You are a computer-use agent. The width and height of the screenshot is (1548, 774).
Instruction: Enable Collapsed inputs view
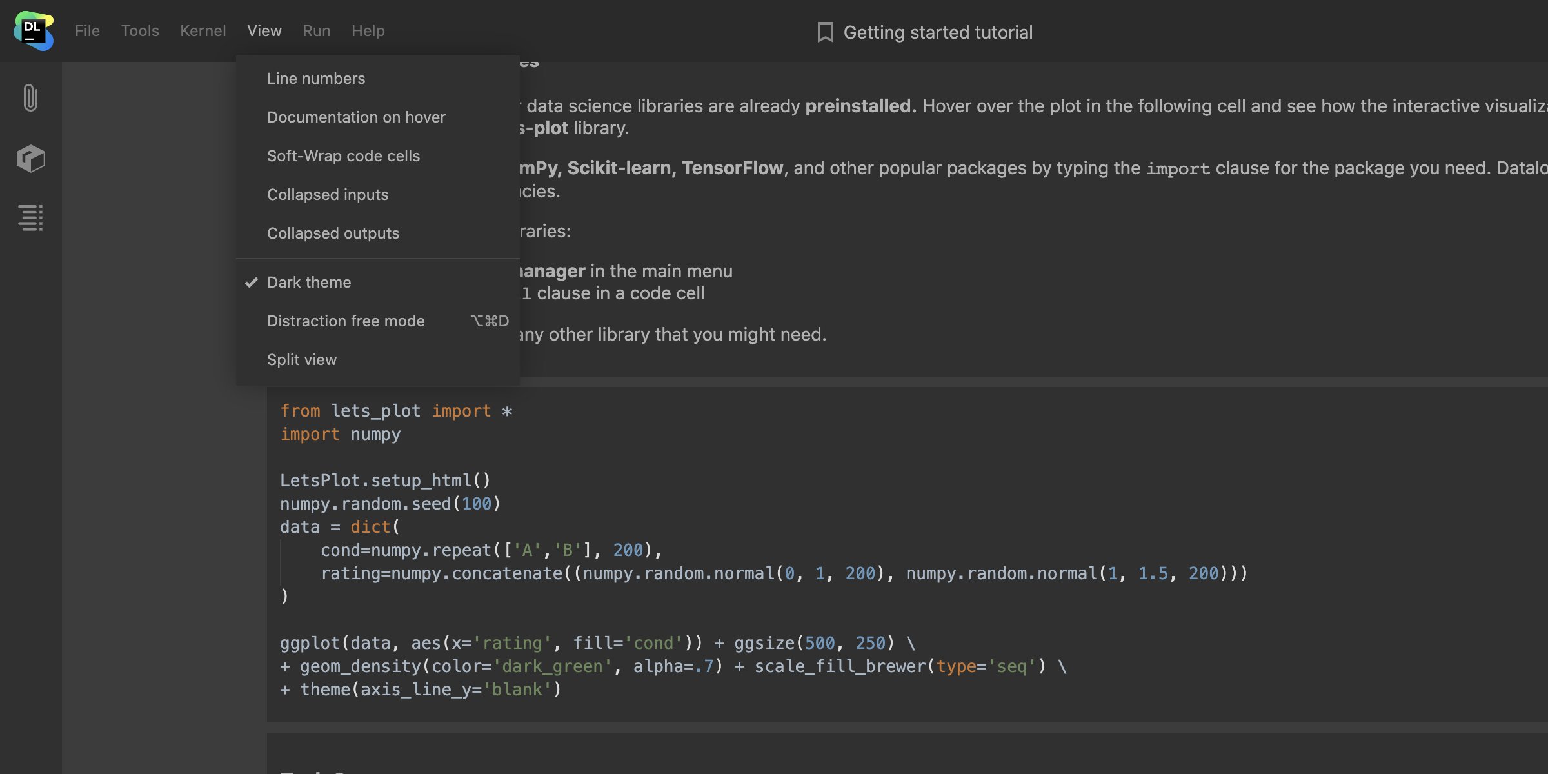pos(328,195)
